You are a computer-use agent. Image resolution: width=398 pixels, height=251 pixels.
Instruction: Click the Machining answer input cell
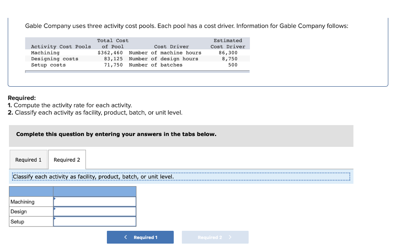[x=95, y=202]
